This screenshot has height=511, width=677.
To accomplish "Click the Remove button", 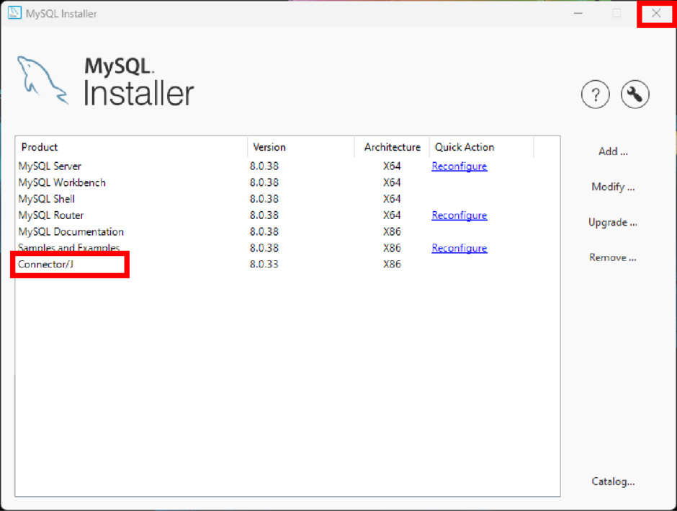I will pos(612,257).
